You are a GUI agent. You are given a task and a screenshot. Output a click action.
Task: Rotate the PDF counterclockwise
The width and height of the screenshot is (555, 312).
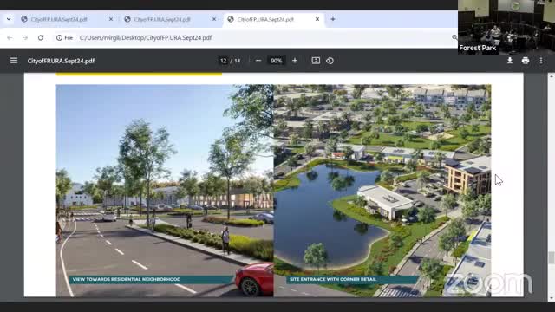point(330,61)
